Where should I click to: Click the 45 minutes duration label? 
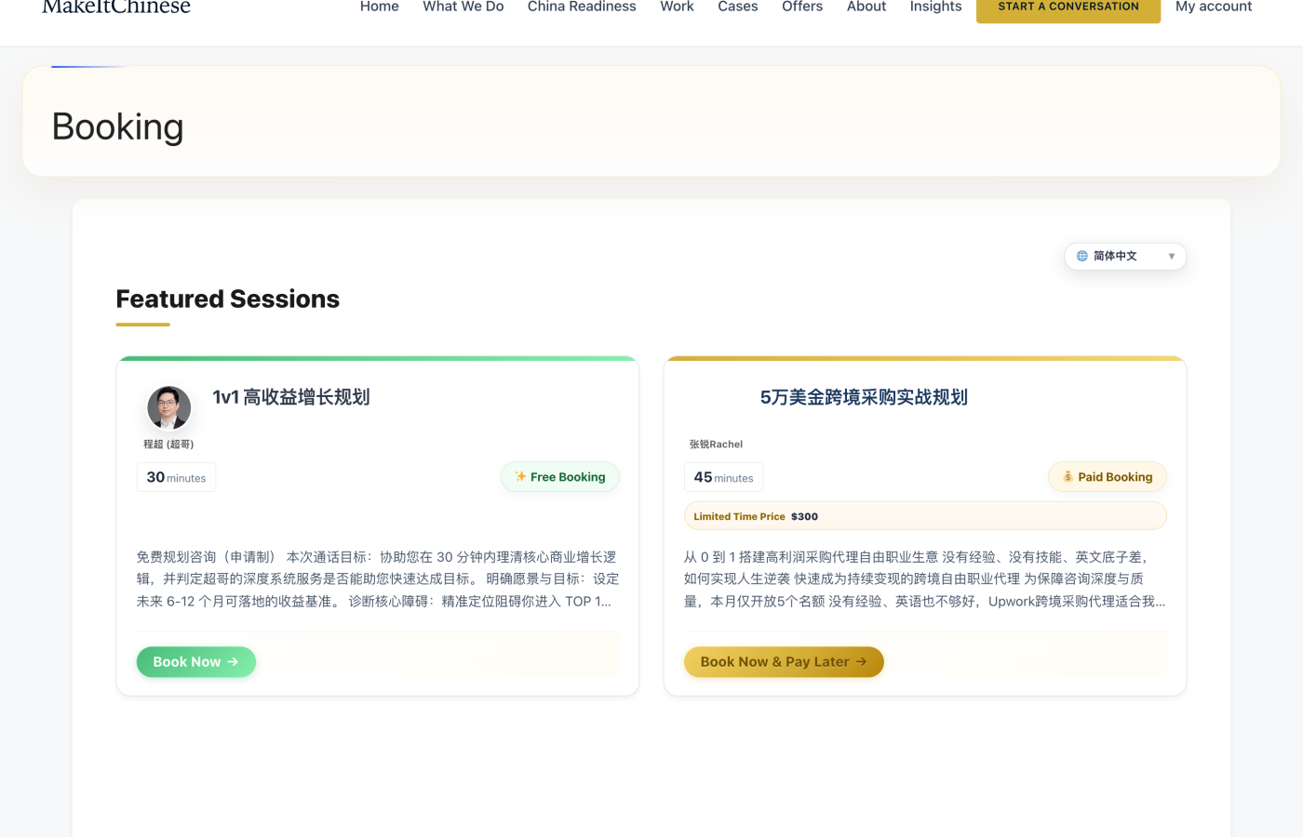tap(723, 477)
